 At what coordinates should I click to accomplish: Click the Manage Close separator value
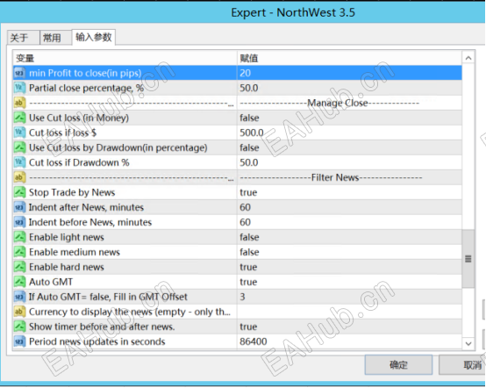point(330,103)
